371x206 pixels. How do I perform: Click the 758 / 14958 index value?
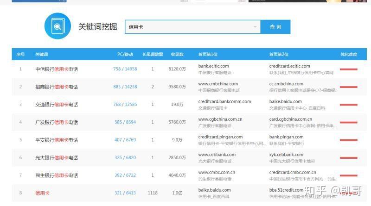tap(125, 69)
